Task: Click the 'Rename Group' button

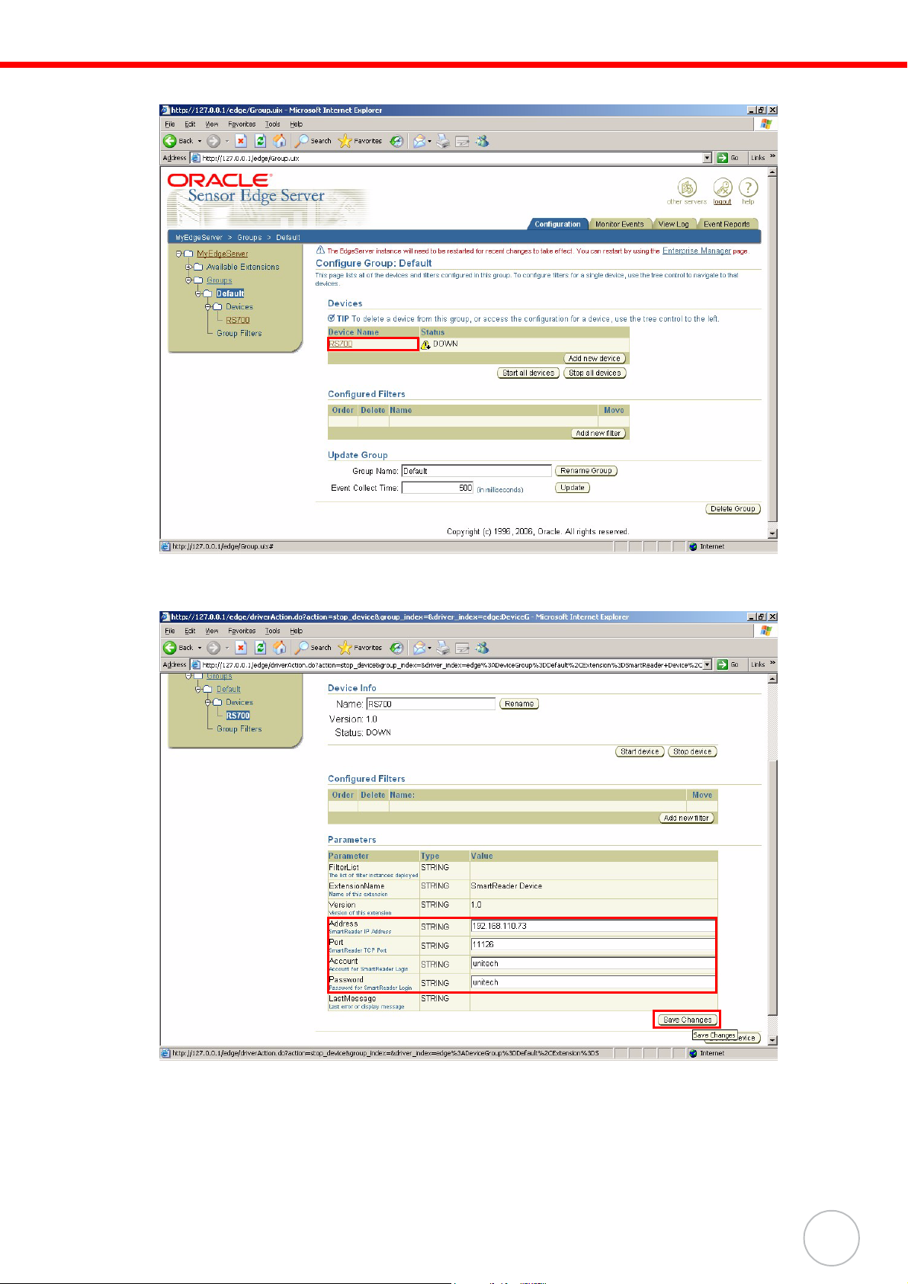Action: [x=586, y=471]
